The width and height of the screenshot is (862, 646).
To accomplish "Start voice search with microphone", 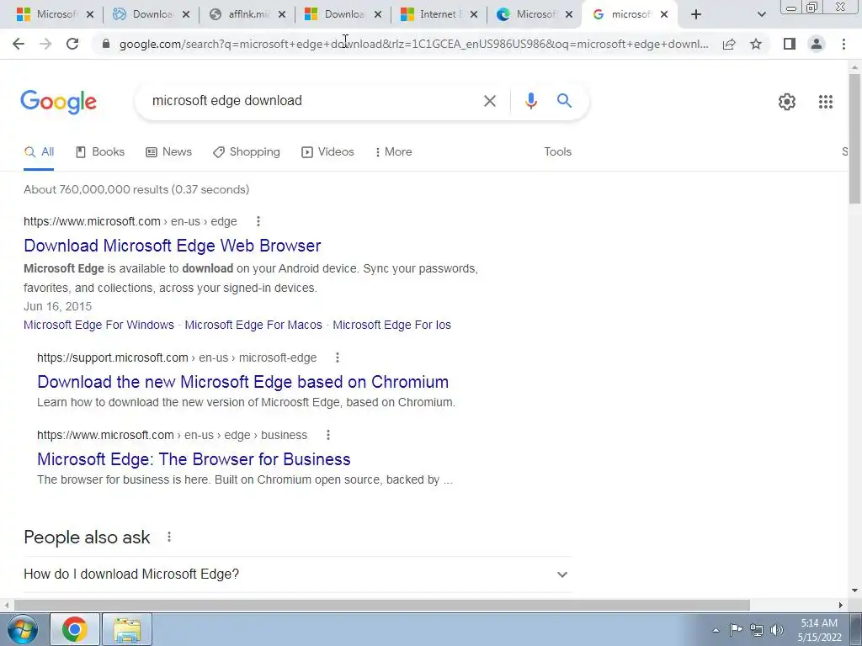I will point(530,101).
